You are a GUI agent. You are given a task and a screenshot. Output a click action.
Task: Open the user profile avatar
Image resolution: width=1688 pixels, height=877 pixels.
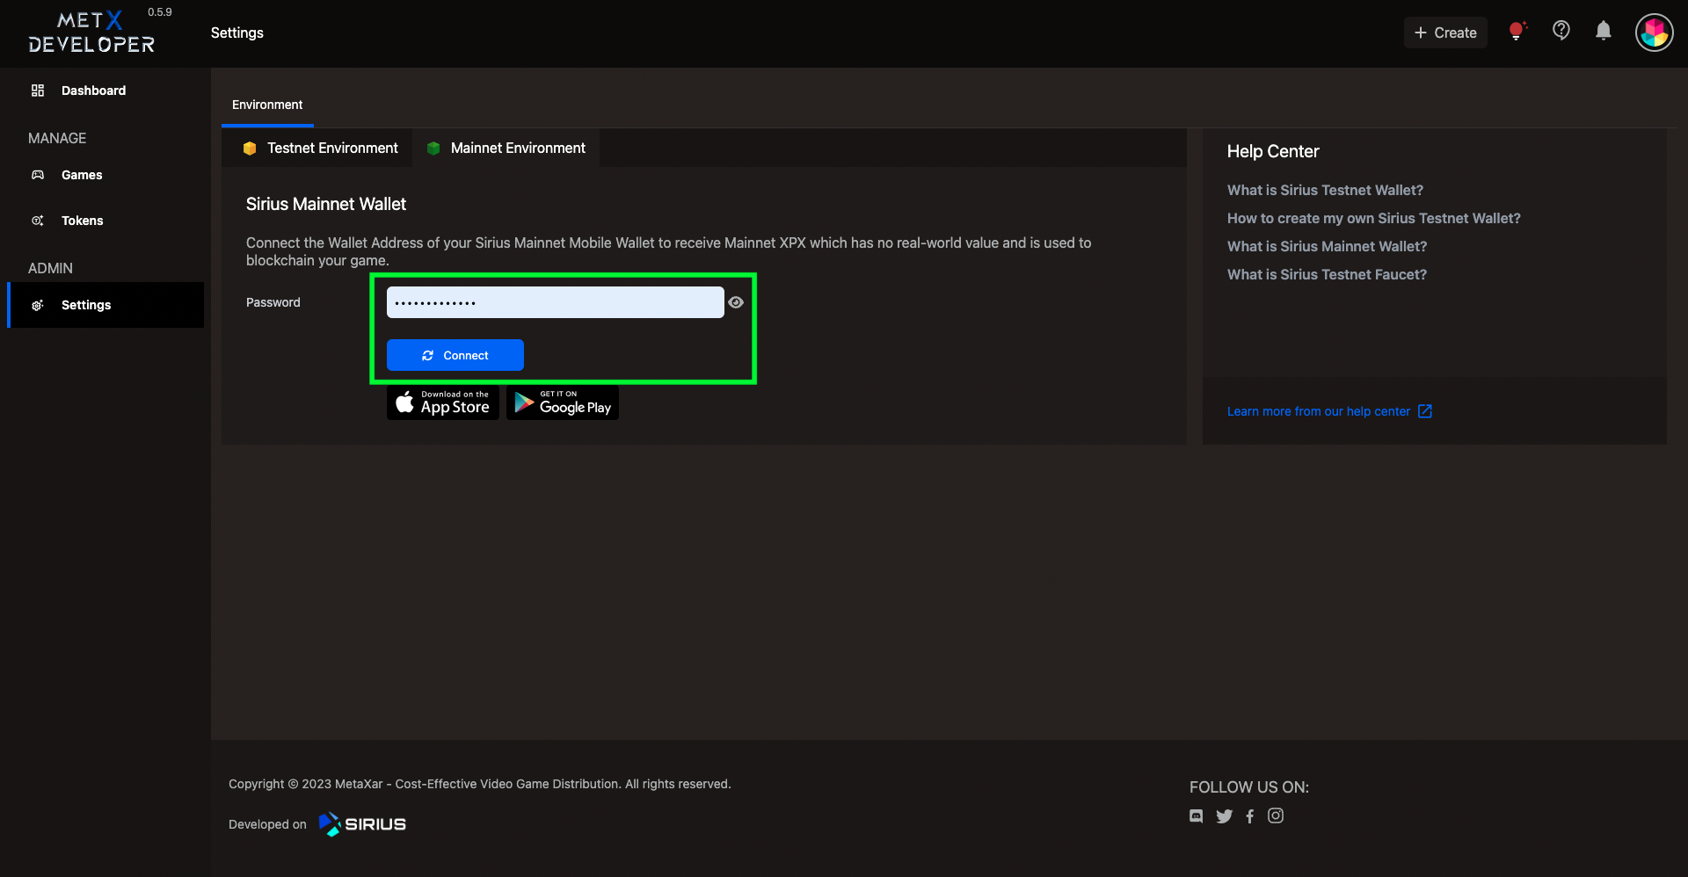(1655, 33)
